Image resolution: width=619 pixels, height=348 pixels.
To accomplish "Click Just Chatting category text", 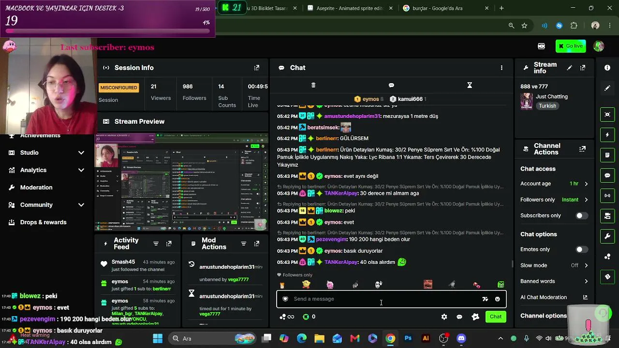I will [552, 97].
